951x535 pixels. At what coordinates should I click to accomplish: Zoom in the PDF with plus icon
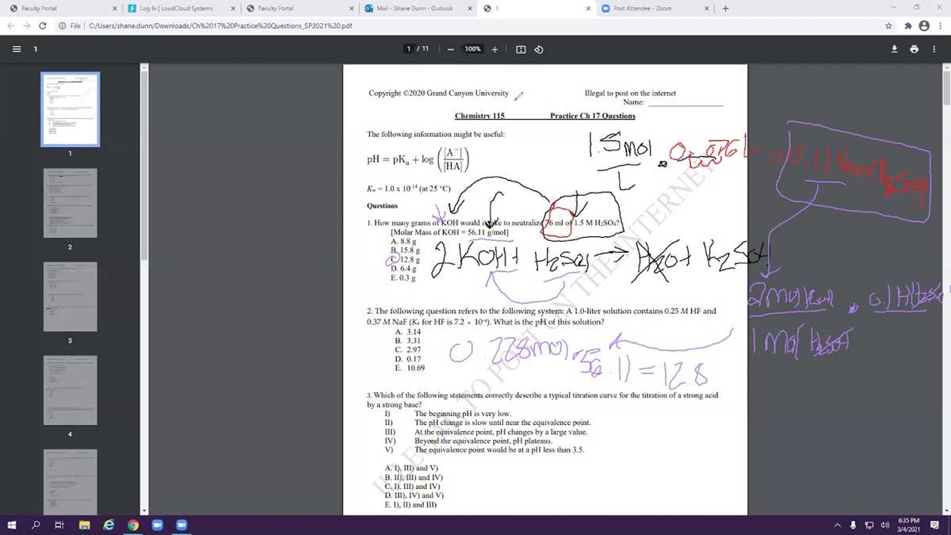pos(495,49)
